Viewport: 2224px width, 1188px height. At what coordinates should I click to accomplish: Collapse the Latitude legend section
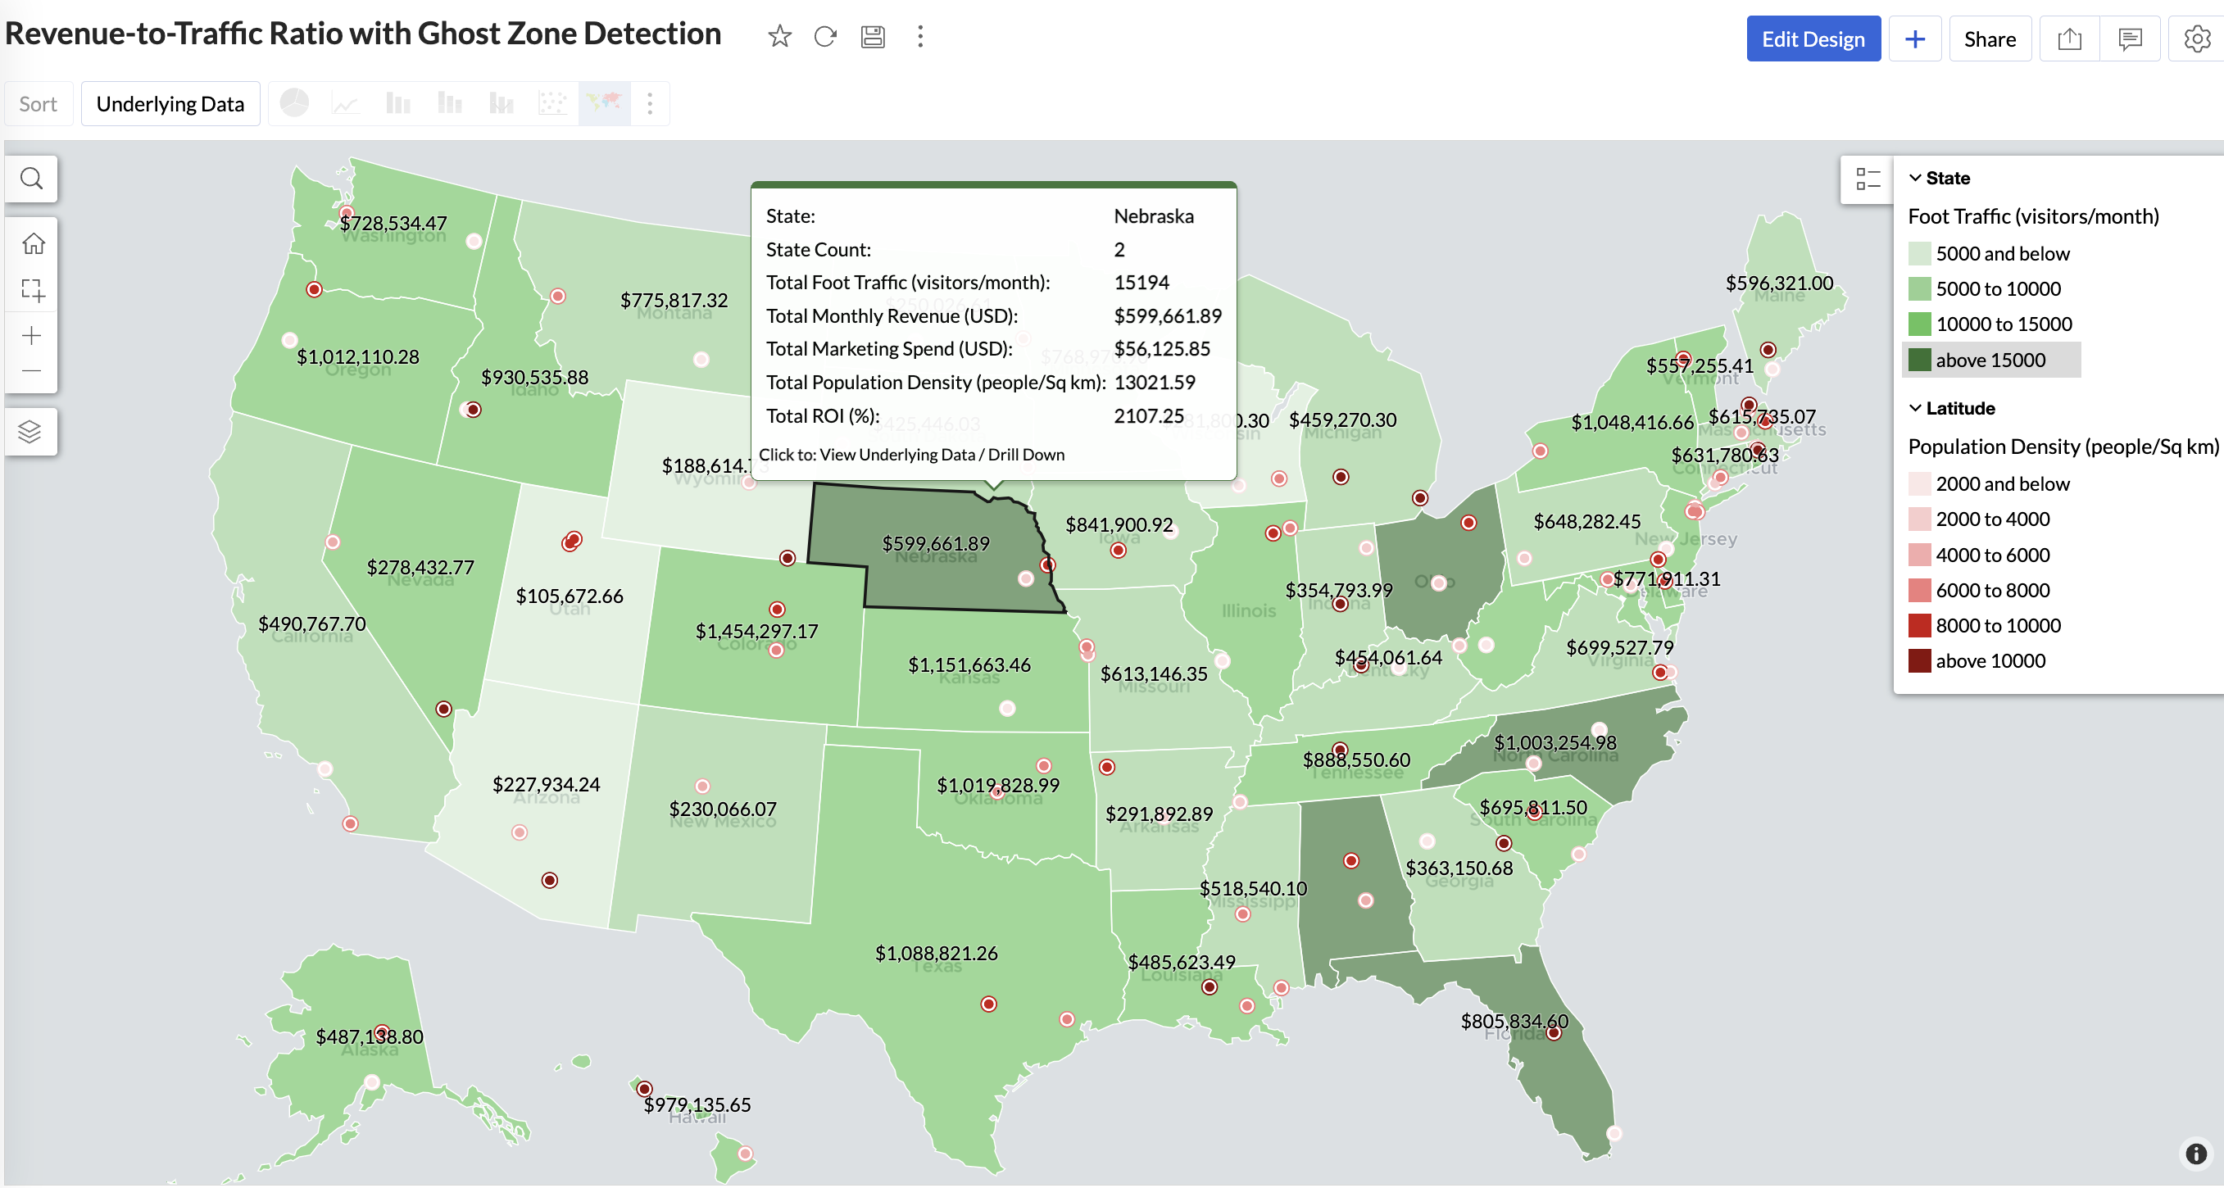point(1915,408)
